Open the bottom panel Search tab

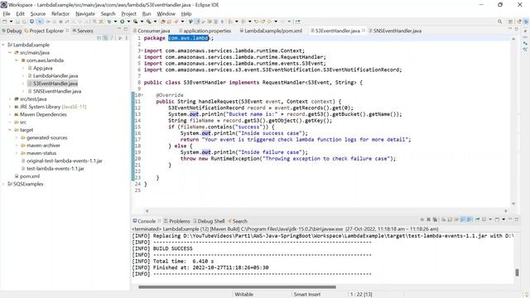pos(238,221)
